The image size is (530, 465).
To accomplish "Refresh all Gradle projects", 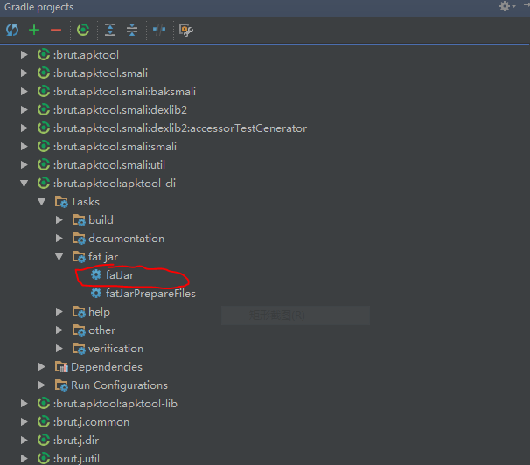I will [12, 30].
